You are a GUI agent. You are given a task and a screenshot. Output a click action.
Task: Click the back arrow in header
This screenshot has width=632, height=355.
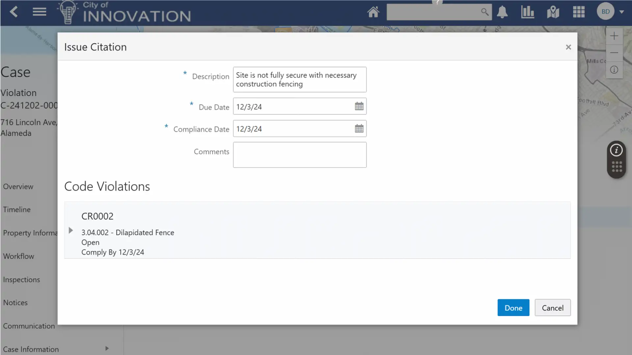[14, 12]
